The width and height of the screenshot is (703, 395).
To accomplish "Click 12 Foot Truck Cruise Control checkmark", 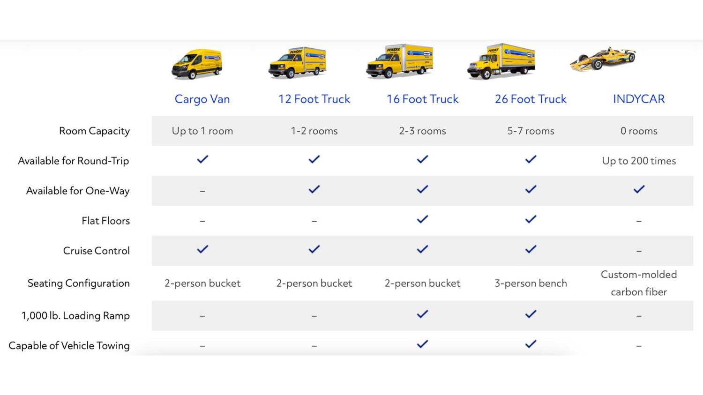I will (314, 249).
